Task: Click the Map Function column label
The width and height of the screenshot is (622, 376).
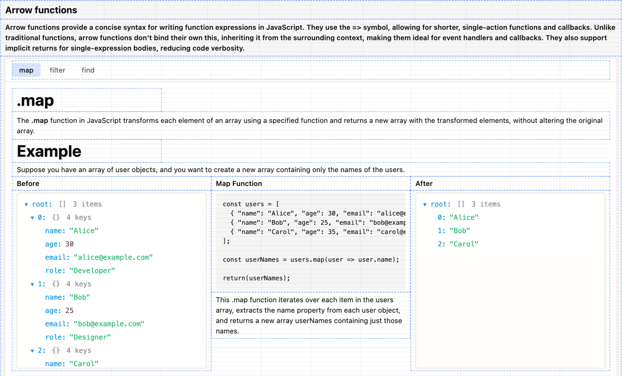Action: [239, 184]
